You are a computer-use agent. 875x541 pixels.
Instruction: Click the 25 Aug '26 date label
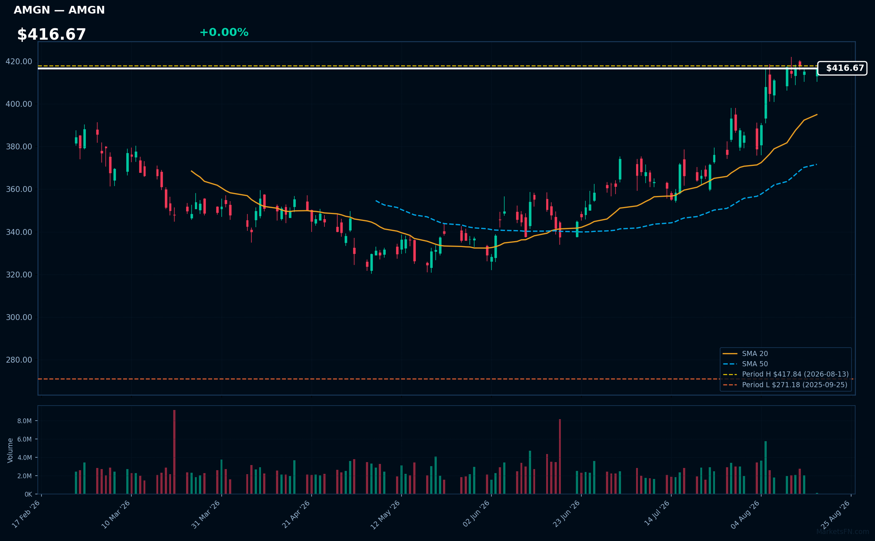pyautogui.click(x=835, y=514)
